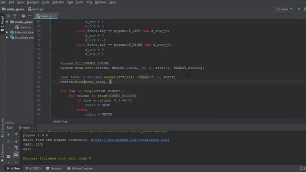This screenshot has height=172, width=306.
Task: Click the stop icon in the Run panel
Action: pyautogui.click(x=9, y=141)
